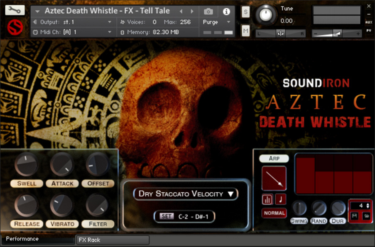This screenshot has width=375, height=247.
Task: Click the Release knob
Action: (x=26, y=205)
